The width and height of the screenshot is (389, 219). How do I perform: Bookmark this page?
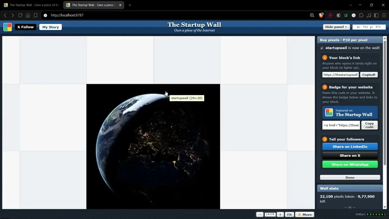click(x=36, y=15)
